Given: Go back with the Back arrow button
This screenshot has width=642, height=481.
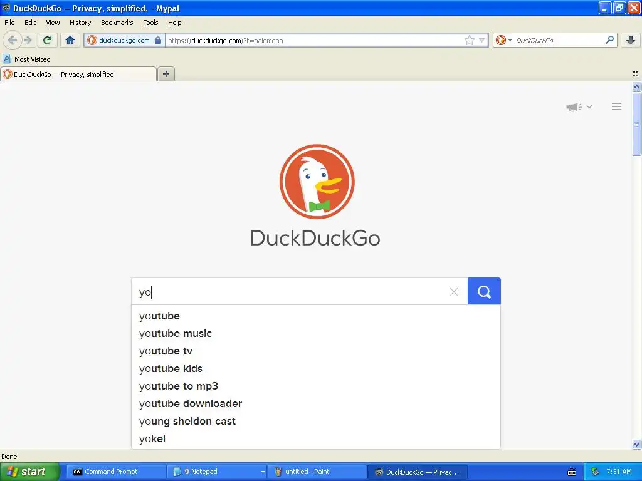Looking at the screenshot, I should (x=13, y=40).
